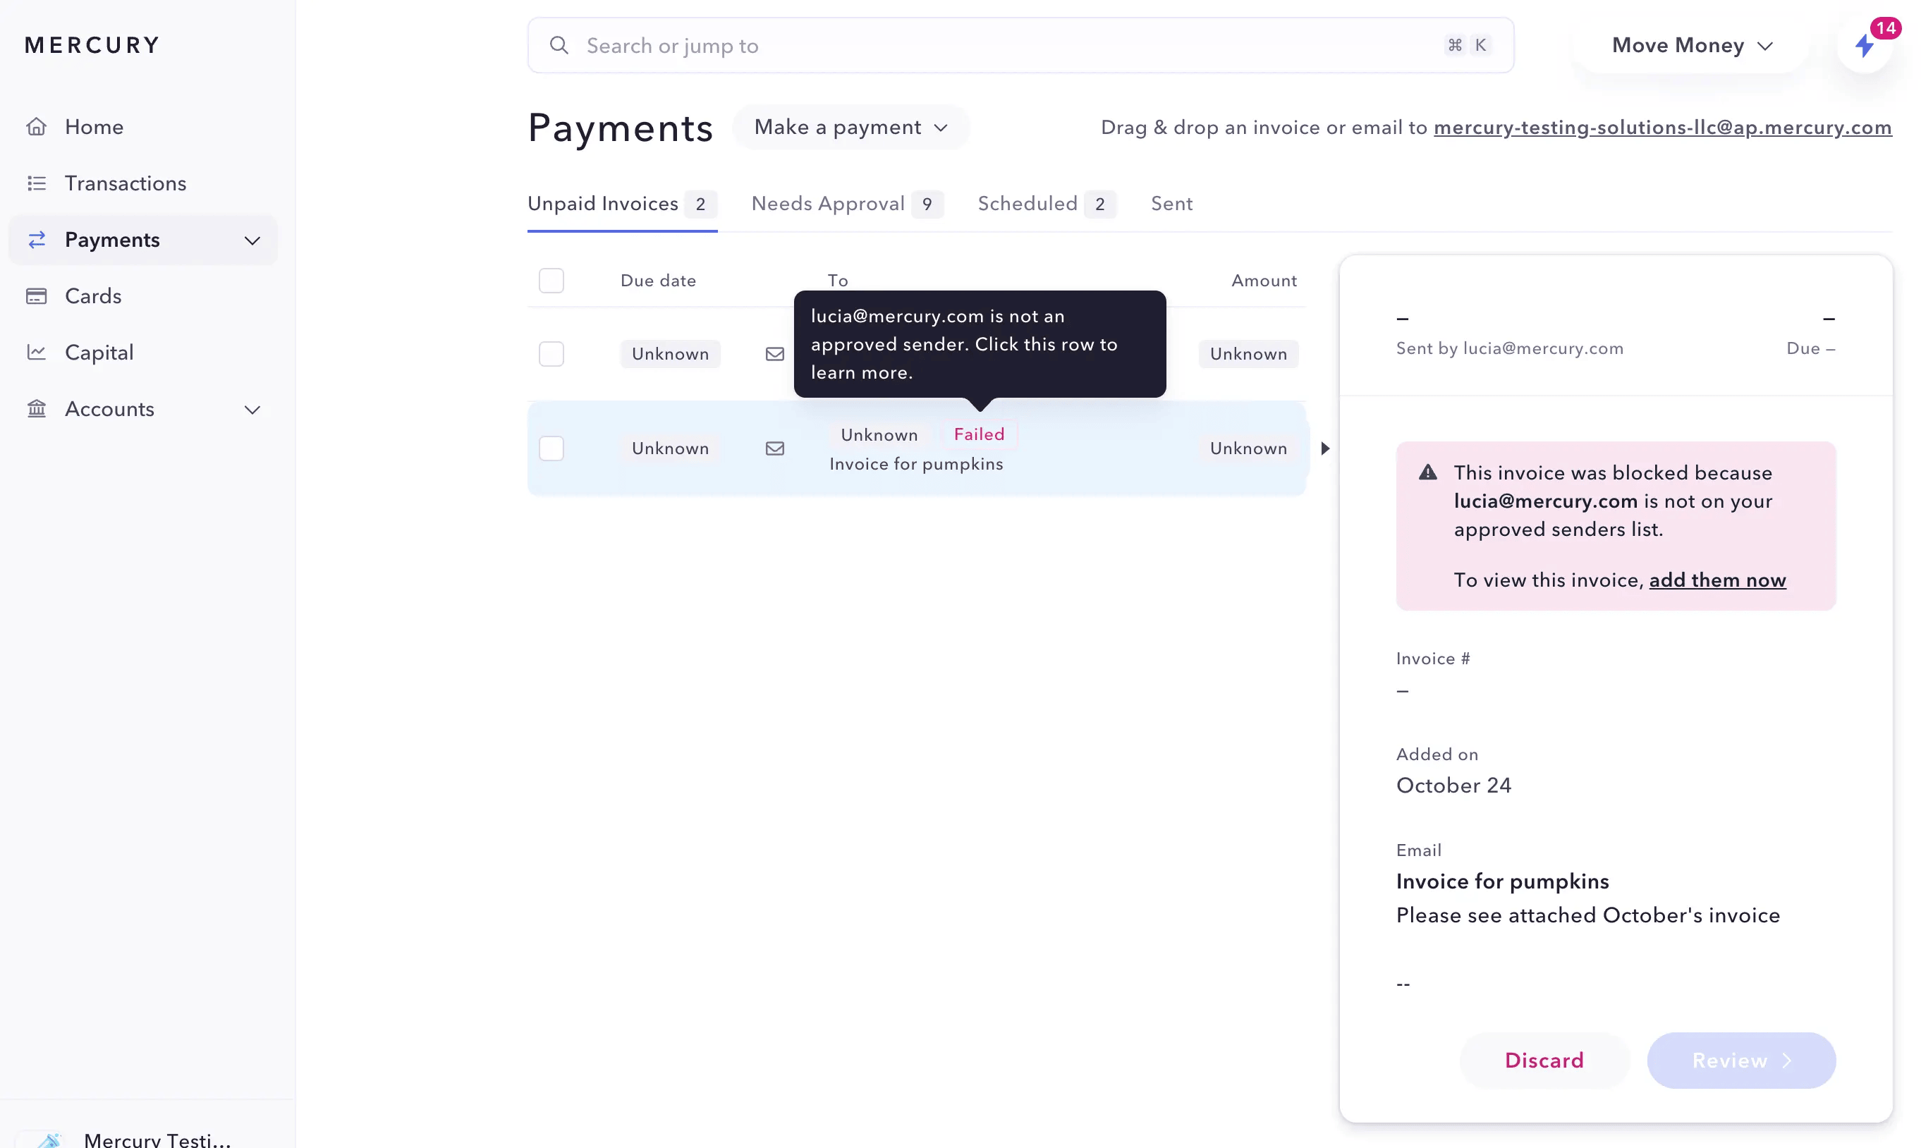This screenshot has height=1148, width=1921.
Task: Check the Invoice for pumpkins row checkbox
Action: [551, 448]
